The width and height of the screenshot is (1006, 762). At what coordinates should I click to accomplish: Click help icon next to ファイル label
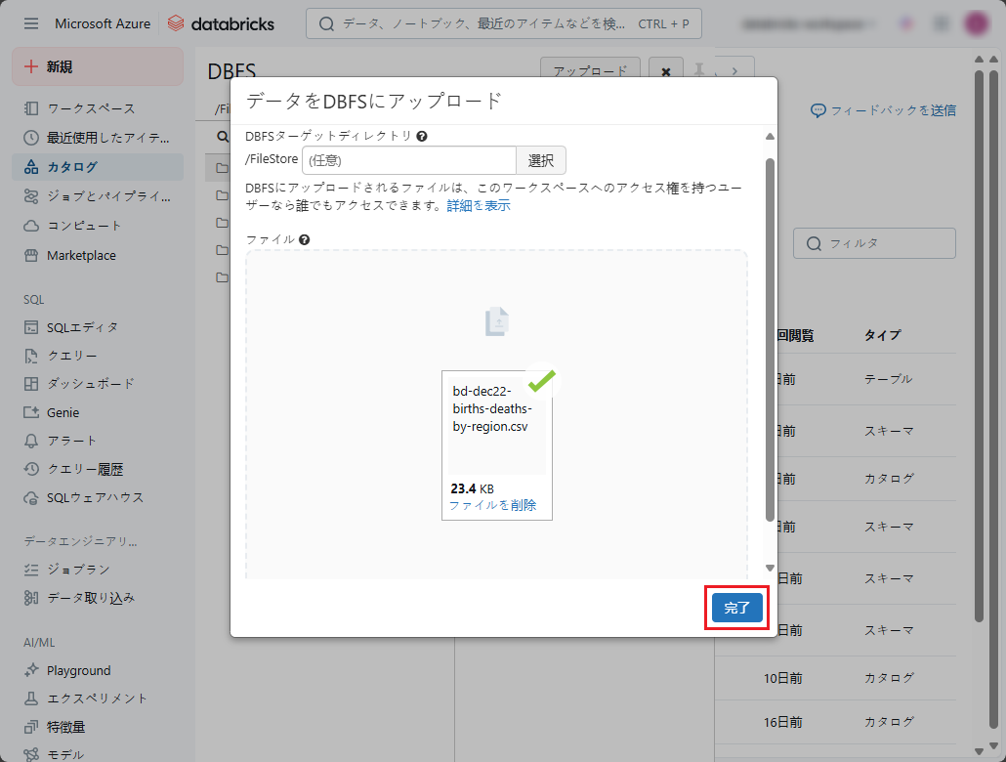[x=305, y=239]
